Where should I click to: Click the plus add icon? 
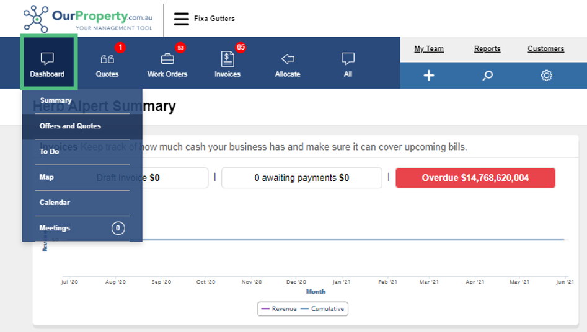pos(429,76)
